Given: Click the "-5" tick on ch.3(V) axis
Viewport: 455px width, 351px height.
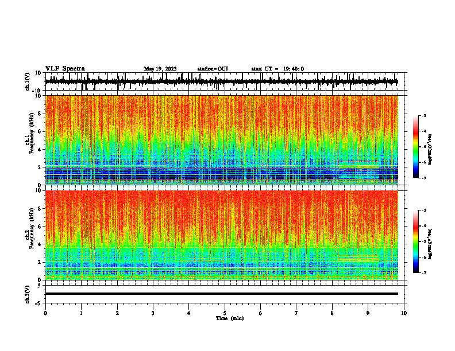Looking at the screenshot, I should [38, 303].
